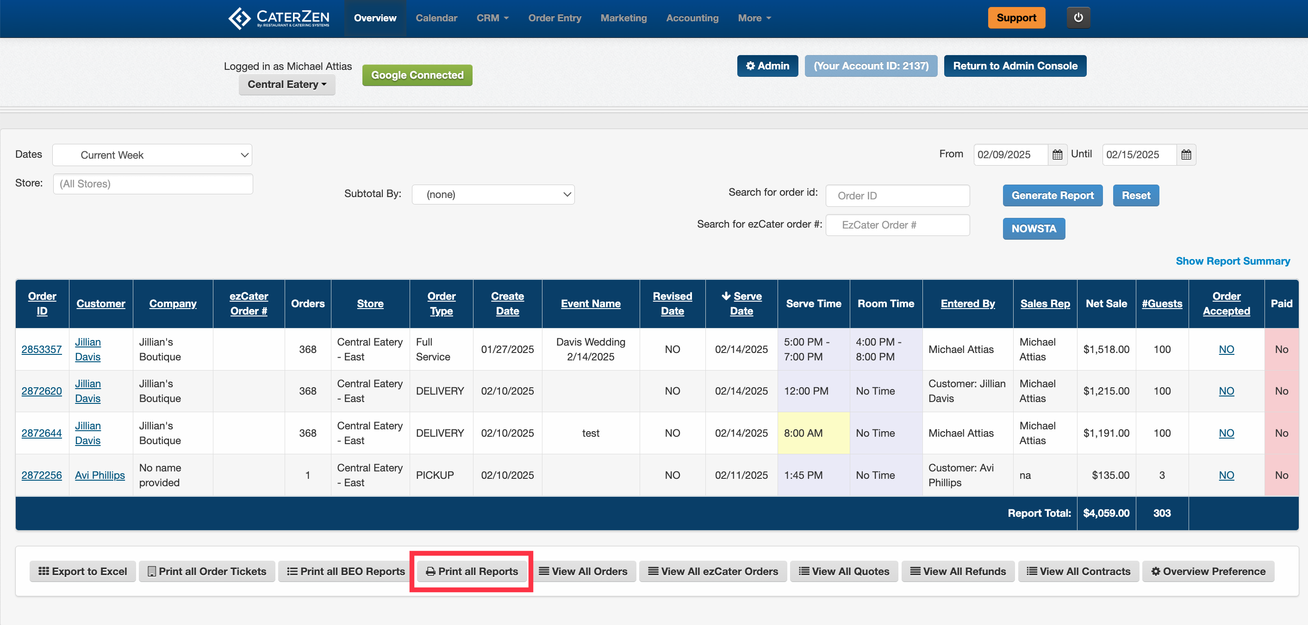Click the power logout icon

pos(1078,18)
